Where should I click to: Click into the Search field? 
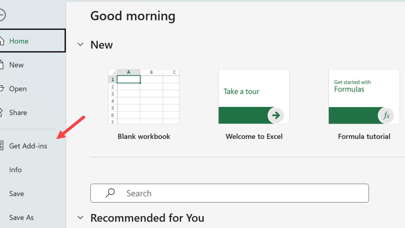click(240, 193)
